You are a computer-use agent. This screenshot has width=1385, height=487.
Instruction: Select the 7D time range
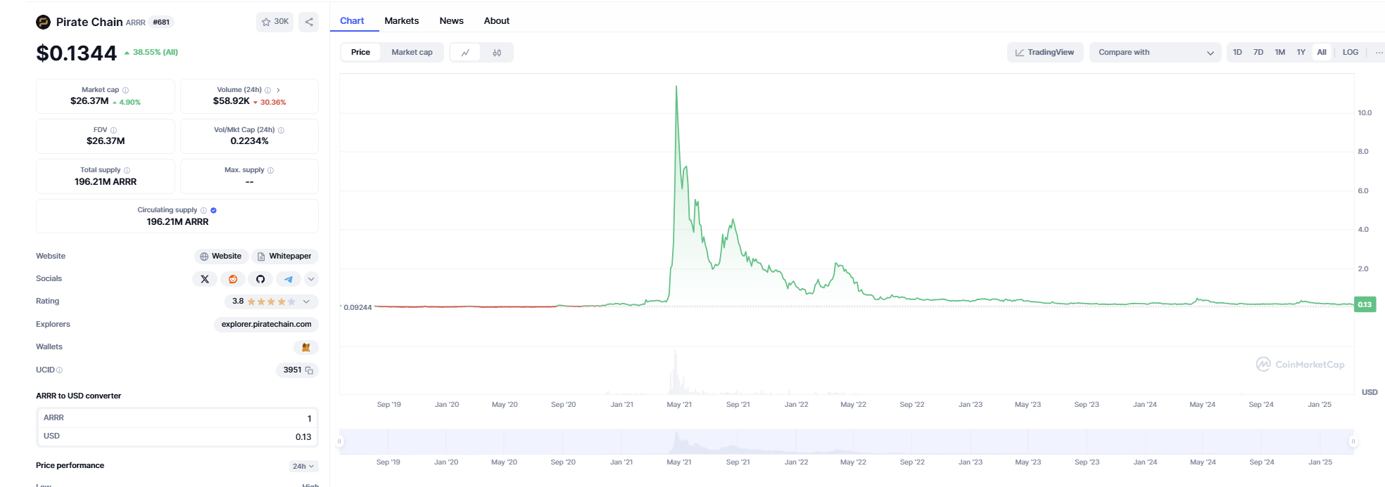pyautogui.click(x=1258, y=53)
